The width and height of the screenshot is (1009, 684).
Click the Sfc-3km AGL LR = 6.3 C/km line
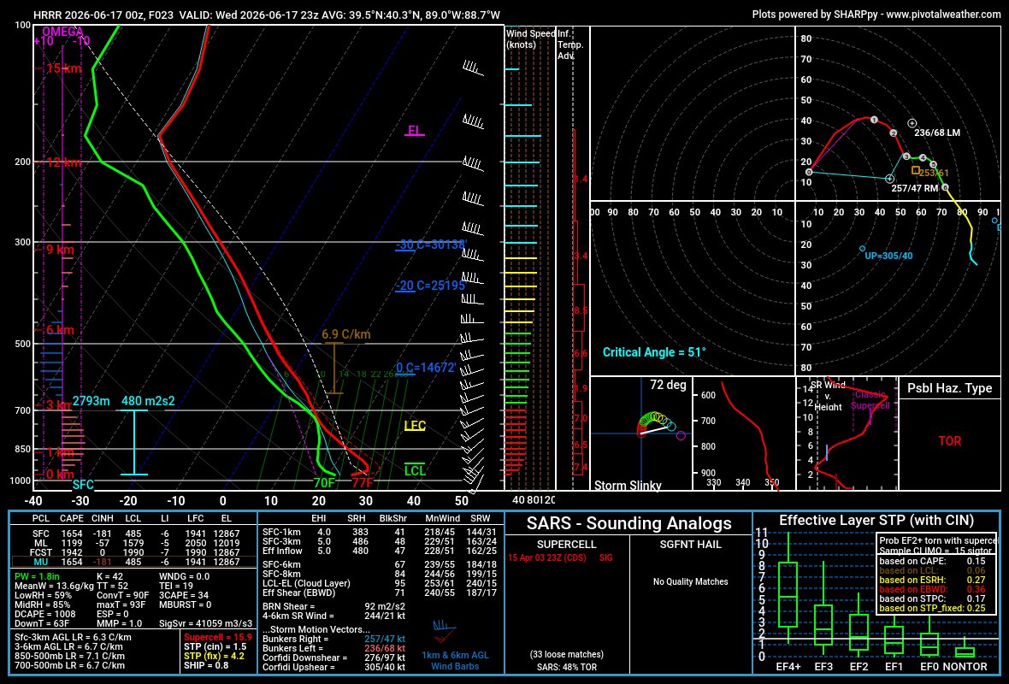pos(73,638)
